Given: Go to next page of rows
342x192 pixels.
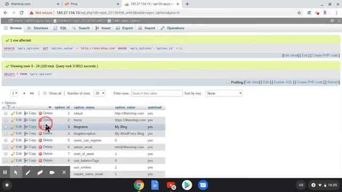Looking at the screenshot, I should (24, 93).
